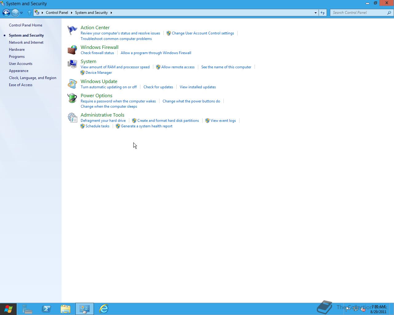Click System and Security breadcrumb segment
The image size is (394, 315).
[x=91, y=13]
